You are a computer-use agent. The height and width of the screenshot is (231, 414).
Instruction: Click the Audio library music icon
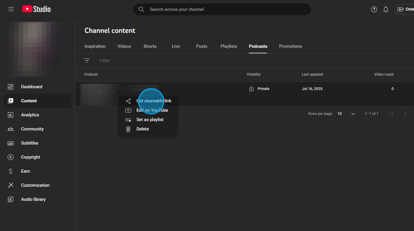click(x=11, y=199)
